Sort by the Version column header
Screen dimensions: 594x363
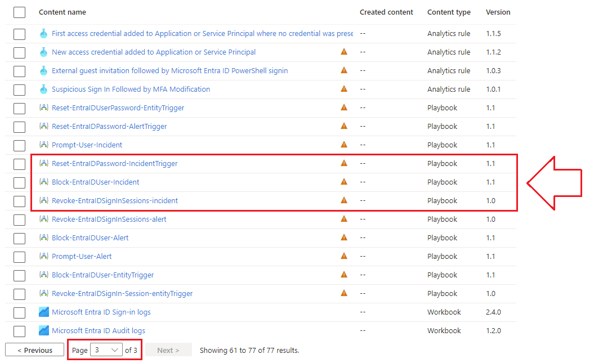[x=498, y=12]
